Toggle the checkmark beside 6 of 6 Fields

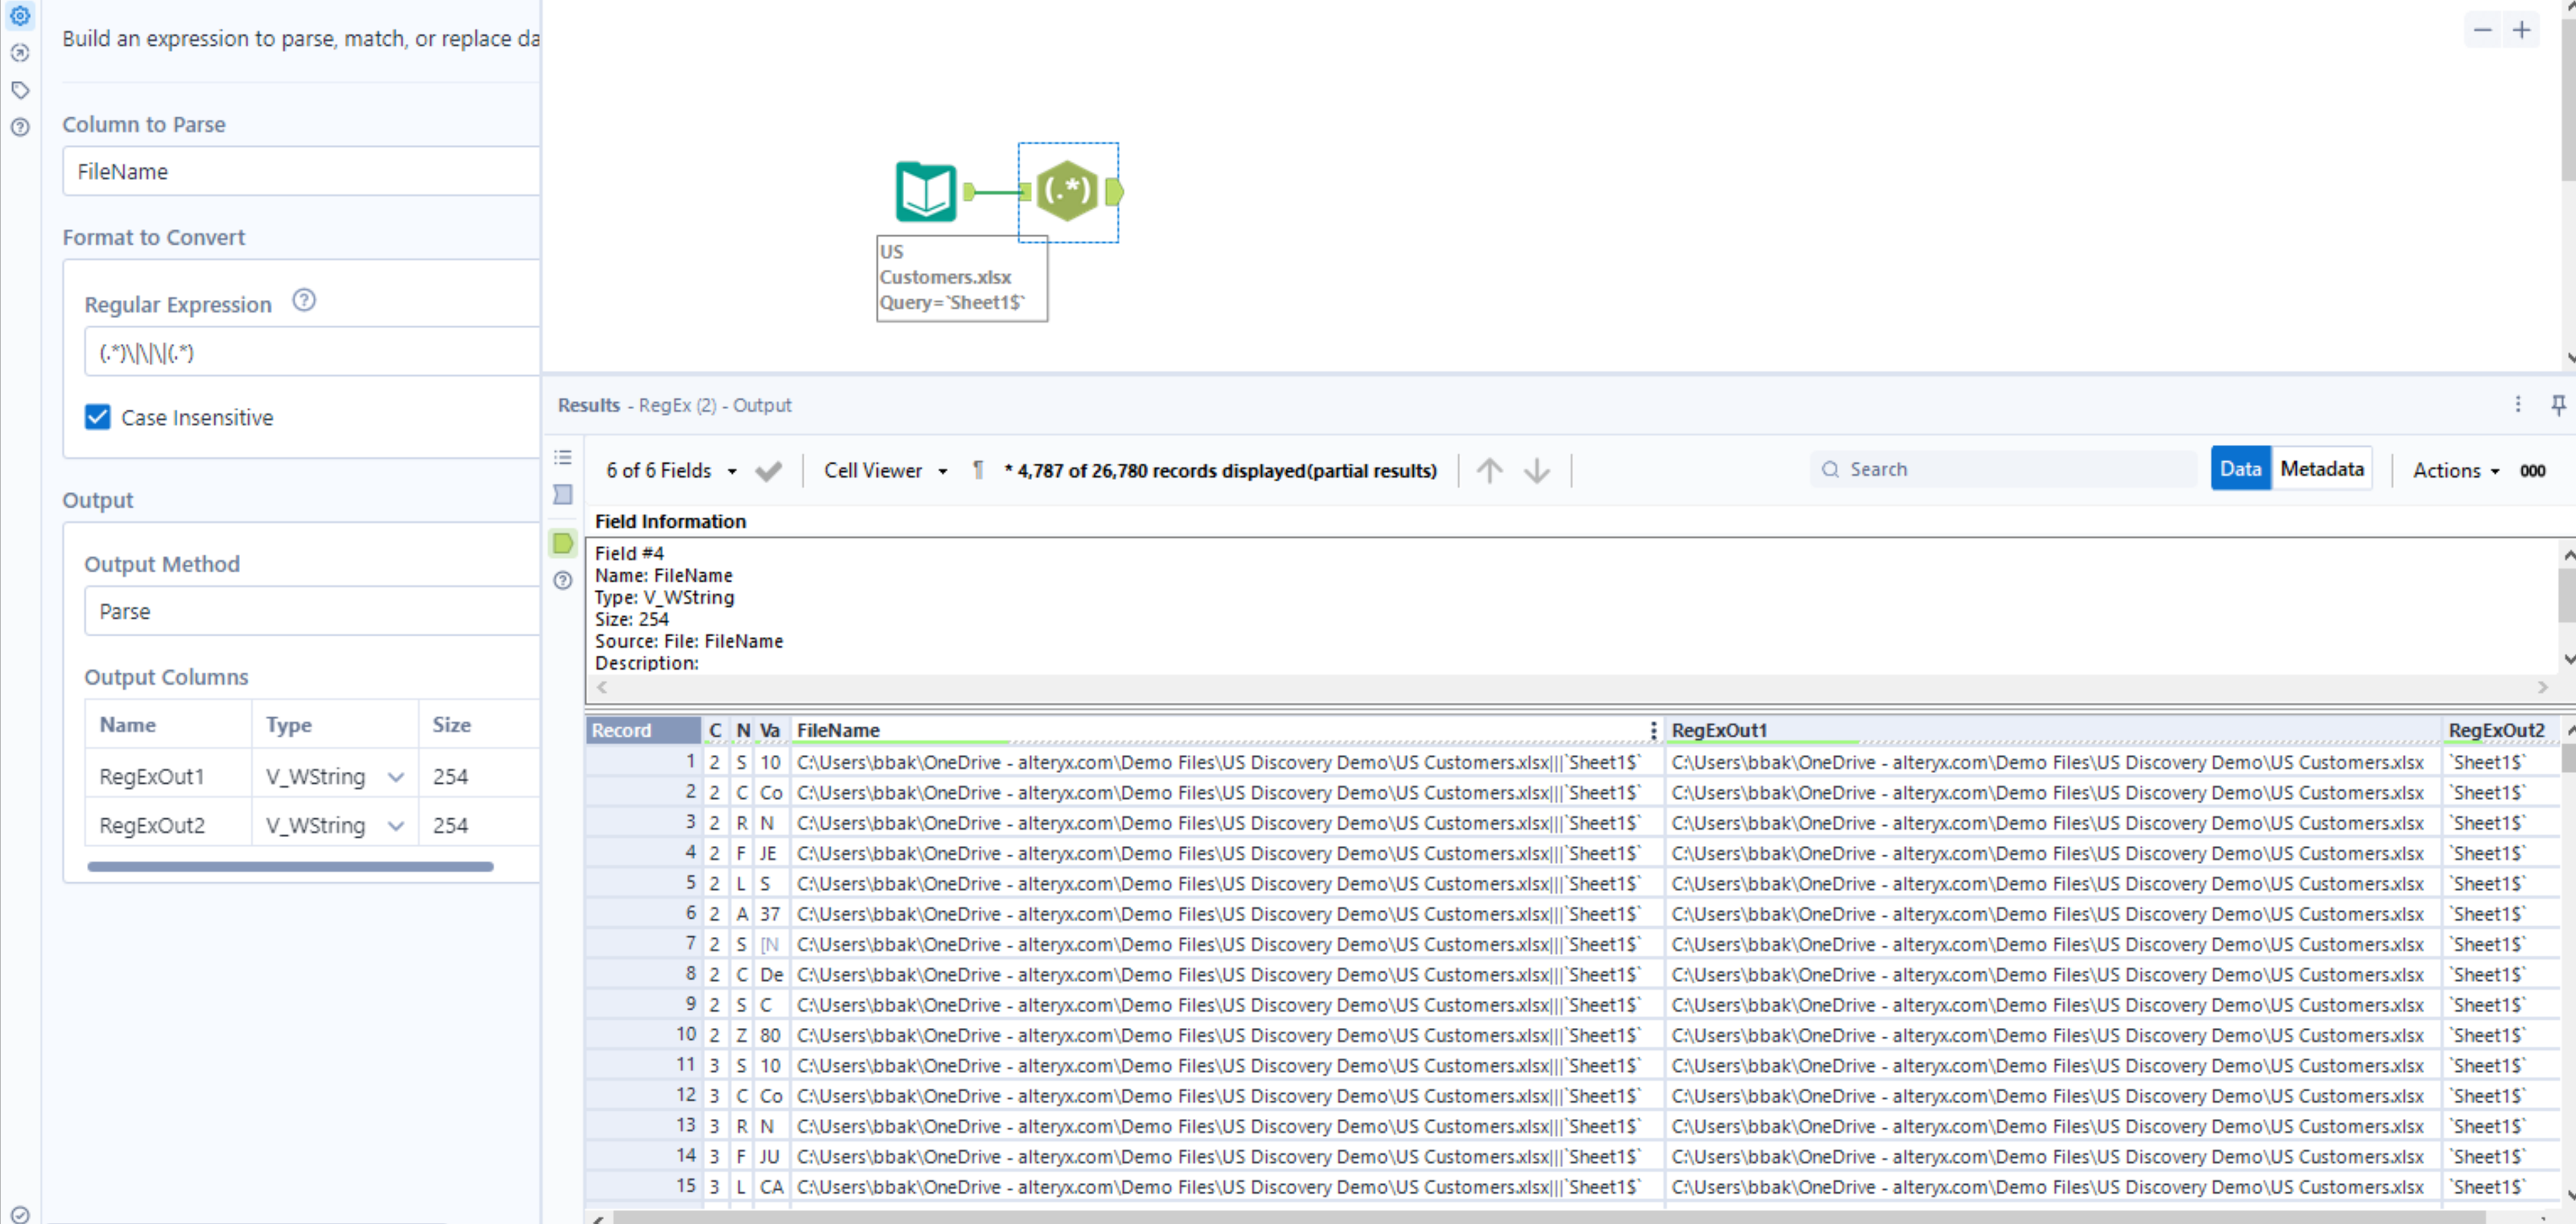tap(768, 471)
